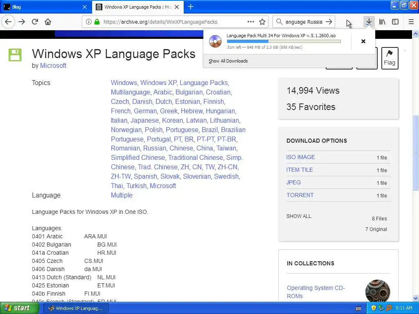Open the ITEM TILE download option
Screen dimensions: 419x314
[x=300, y=170]
